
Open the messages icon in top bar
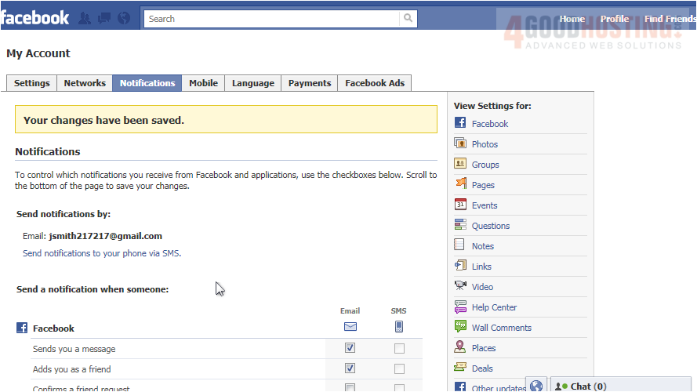103,18
